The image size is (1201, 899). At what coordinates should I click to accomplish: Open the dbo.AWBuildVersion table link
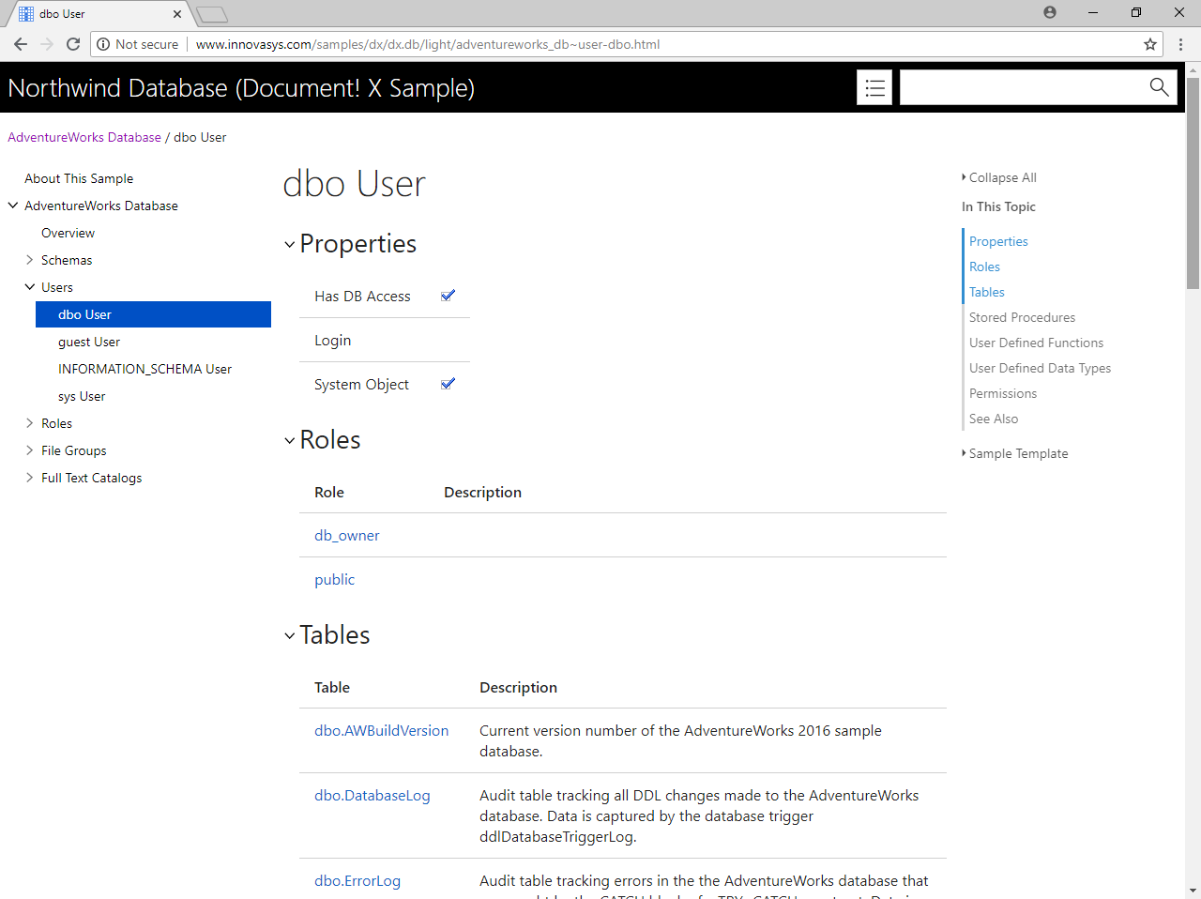(382, 731)
